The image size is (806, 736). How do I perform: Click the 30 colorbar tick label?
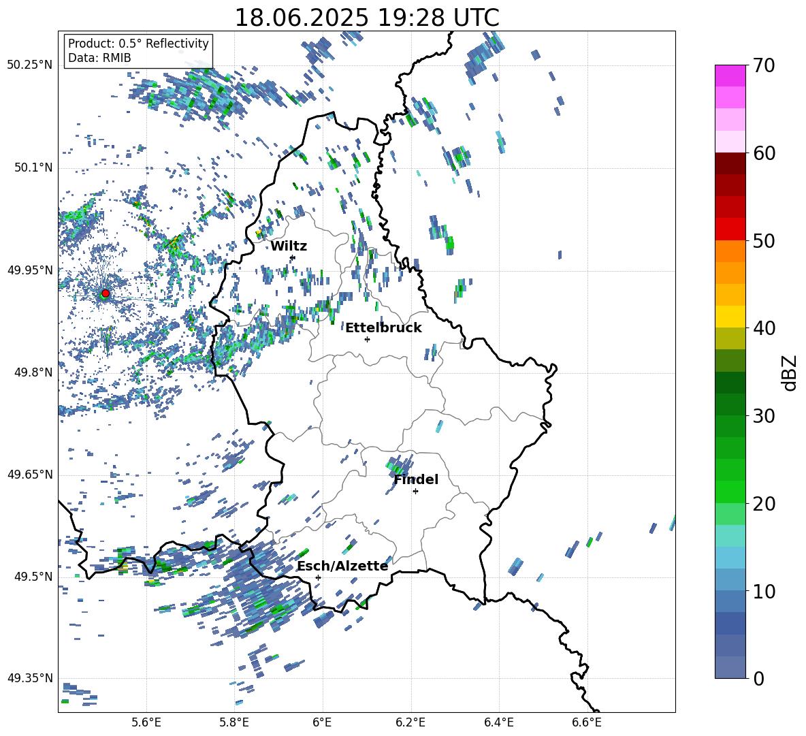(x=764, y=416)
